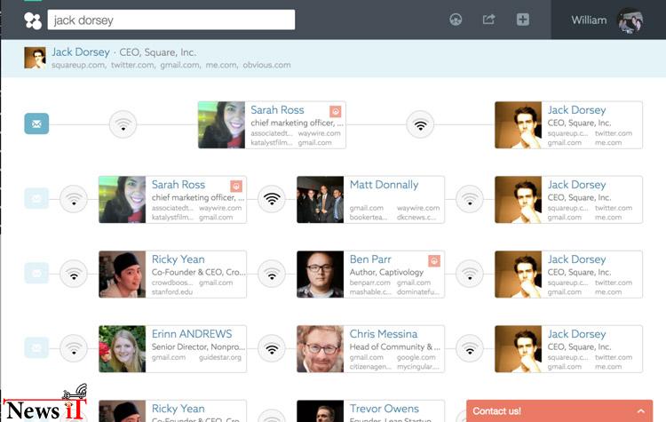Click the app logo in the header
666x422 pixels.
click(x=33, y=20)
